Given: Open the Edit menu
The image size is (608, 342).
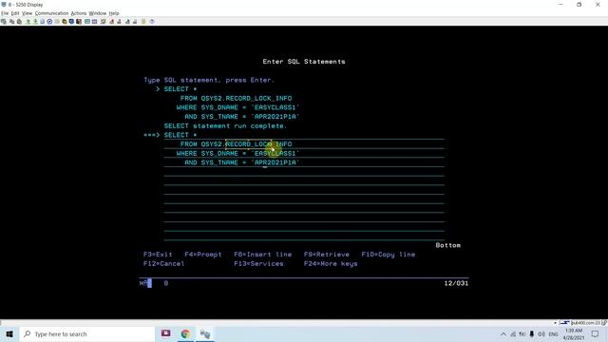Looking at the screenshot, I should pyautogui.click(x=15, y=13).
